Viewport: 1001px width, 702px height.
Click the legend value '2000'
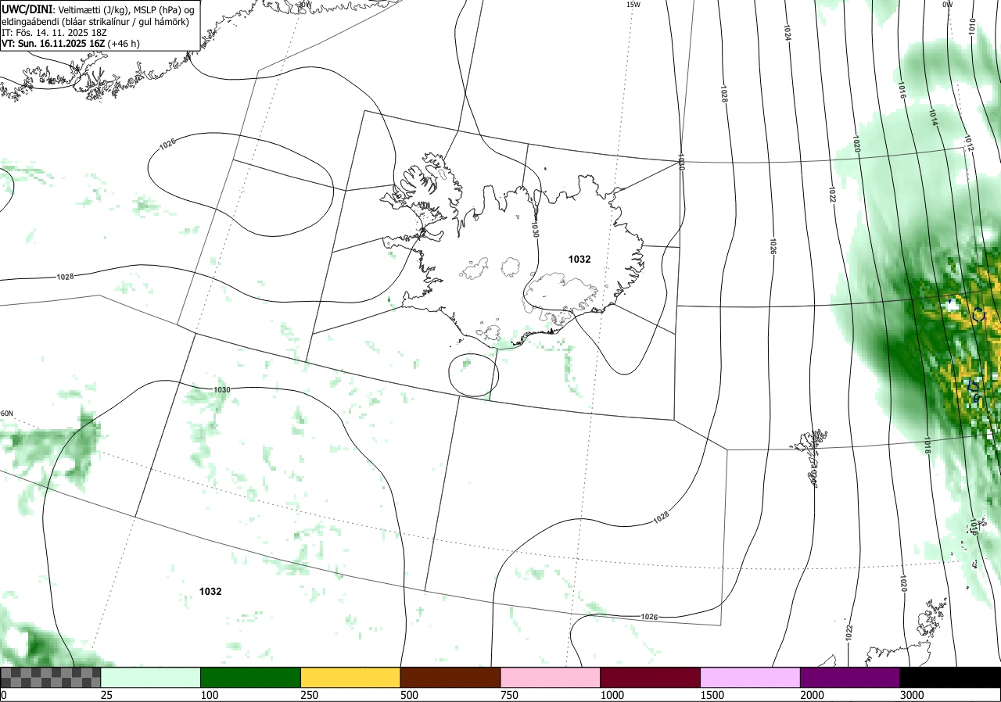click(813, 695)
